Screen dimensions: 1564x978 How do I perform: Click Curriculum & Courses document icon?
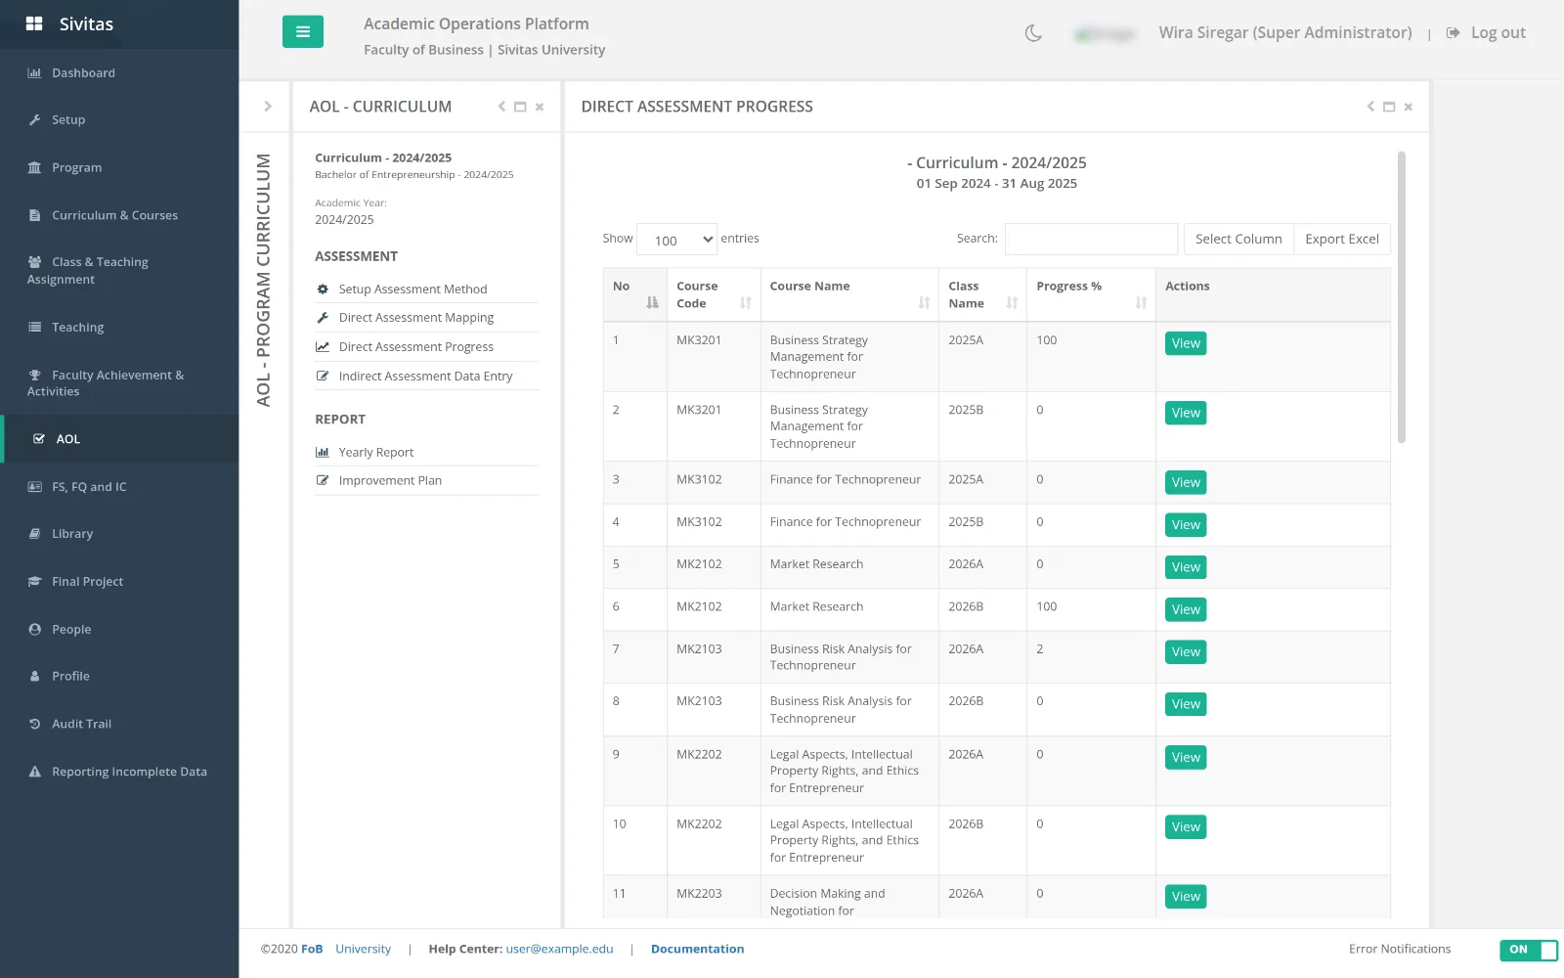(x=34, y=215)
